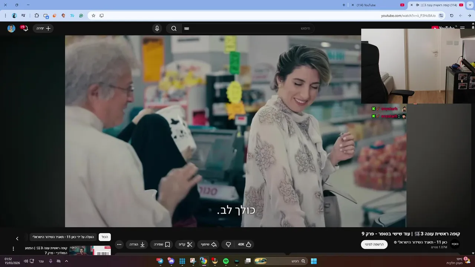Open the suggested video פרק 7 thumbnail
Image resolution: width=475 pixels, height=267 pixels.
(x=90, y=251)
